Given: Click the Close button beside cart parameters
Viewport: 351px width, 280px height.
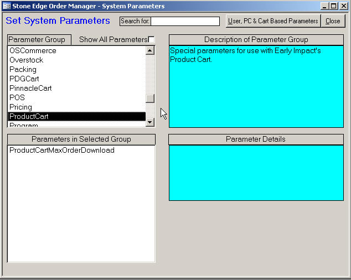Looking at the screenshot, I should click(x=333, y=21).
